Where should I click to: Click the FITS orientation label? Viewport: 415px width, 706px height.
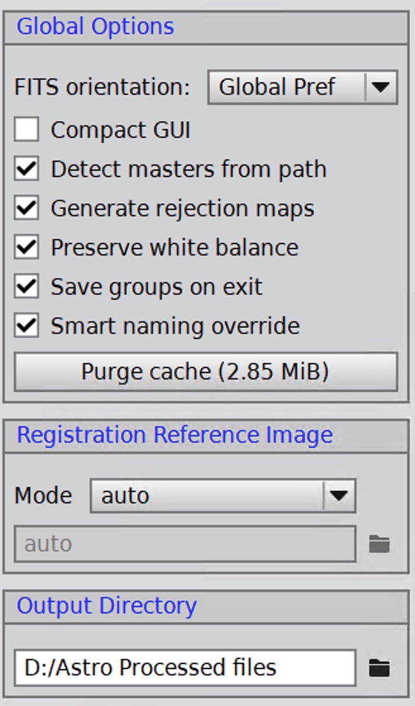[102, 87]
